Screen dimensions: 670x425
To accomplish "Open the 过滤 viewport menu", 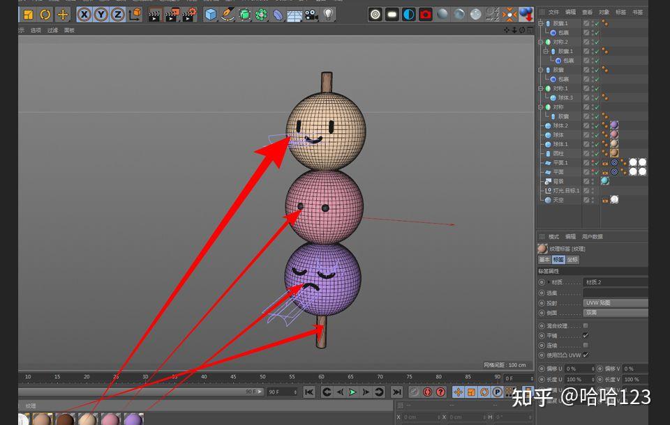I will 52,30.
